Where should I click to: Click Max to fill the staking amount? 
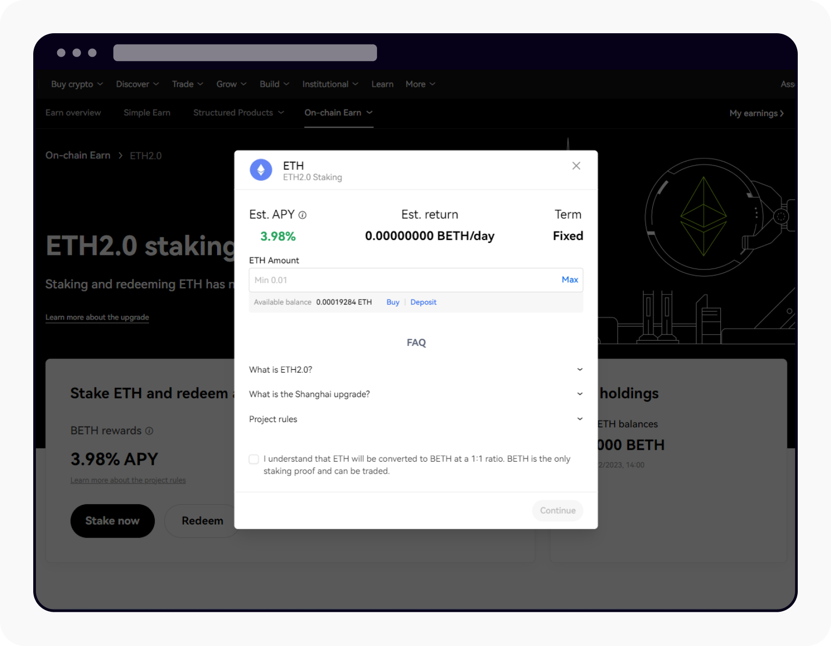pos(569,279)
